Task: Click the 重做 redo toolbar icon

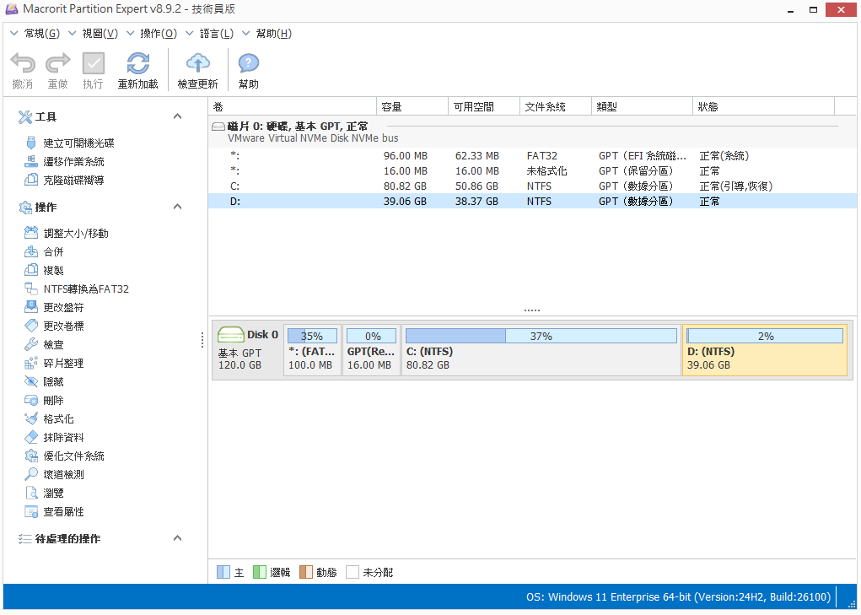Action: coord(57,64)
